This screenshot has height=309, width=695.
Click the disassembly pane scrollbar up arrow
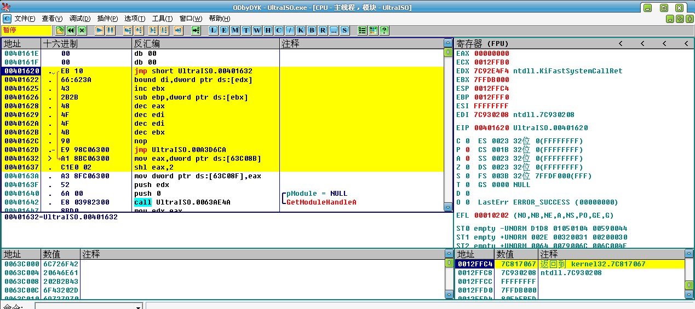[x=449, y=44]
